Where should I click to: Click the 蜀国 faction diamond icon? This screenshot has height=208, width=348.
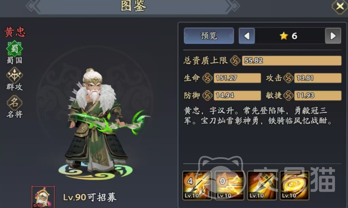(14, 49)
